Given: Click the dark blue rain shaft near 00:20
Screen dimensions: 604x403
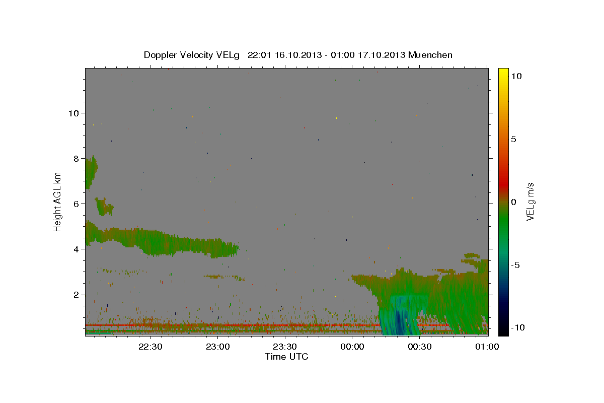Looking at the screenshot, I should click(400, 322).
